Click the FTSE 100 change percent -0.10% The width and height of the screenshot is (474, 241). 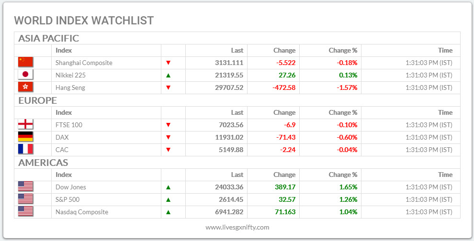coord(347,125)
